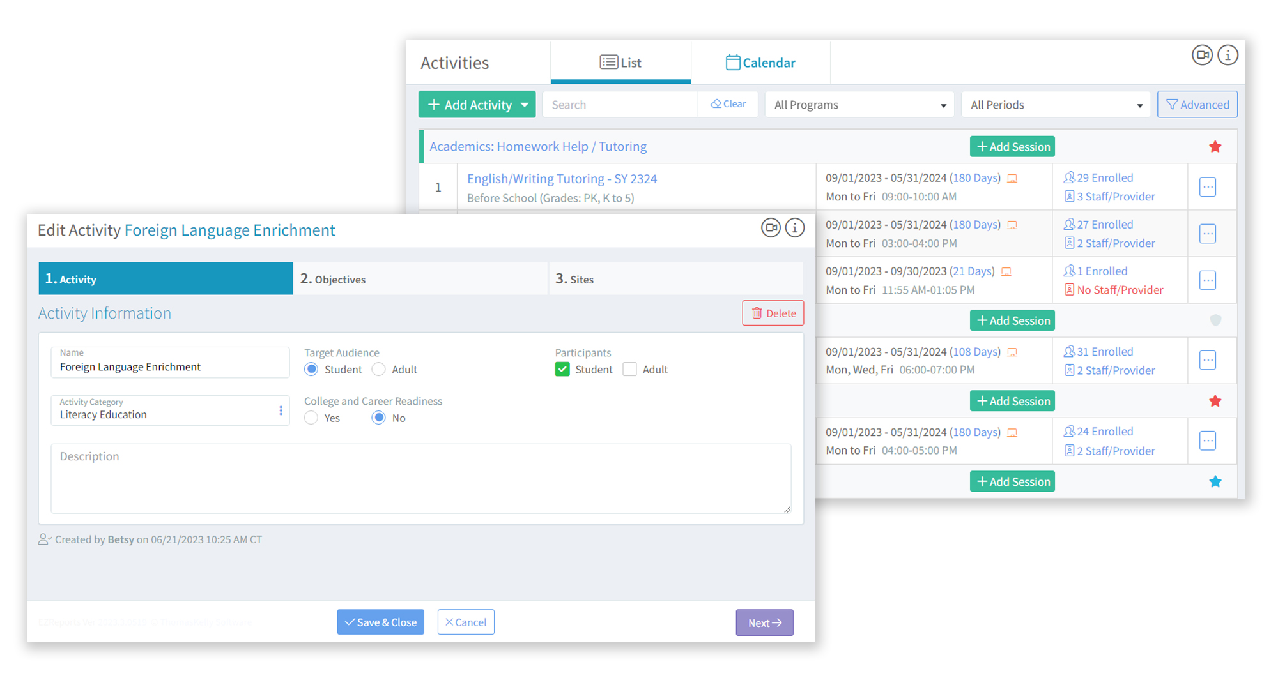Check the Adult participants checkbox
Viewport: 1278px width, 685px height.
pos(630,370)
